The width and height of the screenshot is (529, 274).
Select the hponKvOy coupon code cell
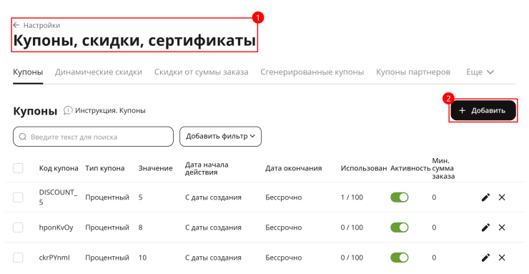(56, 227)
